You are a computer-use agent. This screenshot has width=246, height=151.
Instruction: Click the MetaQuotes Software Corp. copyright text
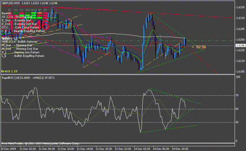pos(41,144)
